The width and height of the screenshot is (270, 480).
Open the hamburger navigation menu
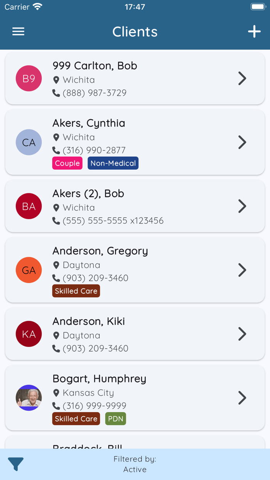pos(18,32)
